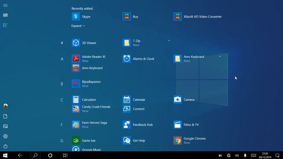Click the Windows Start button
The height and width of the screenshot is (159, 283).
[5, 155]
